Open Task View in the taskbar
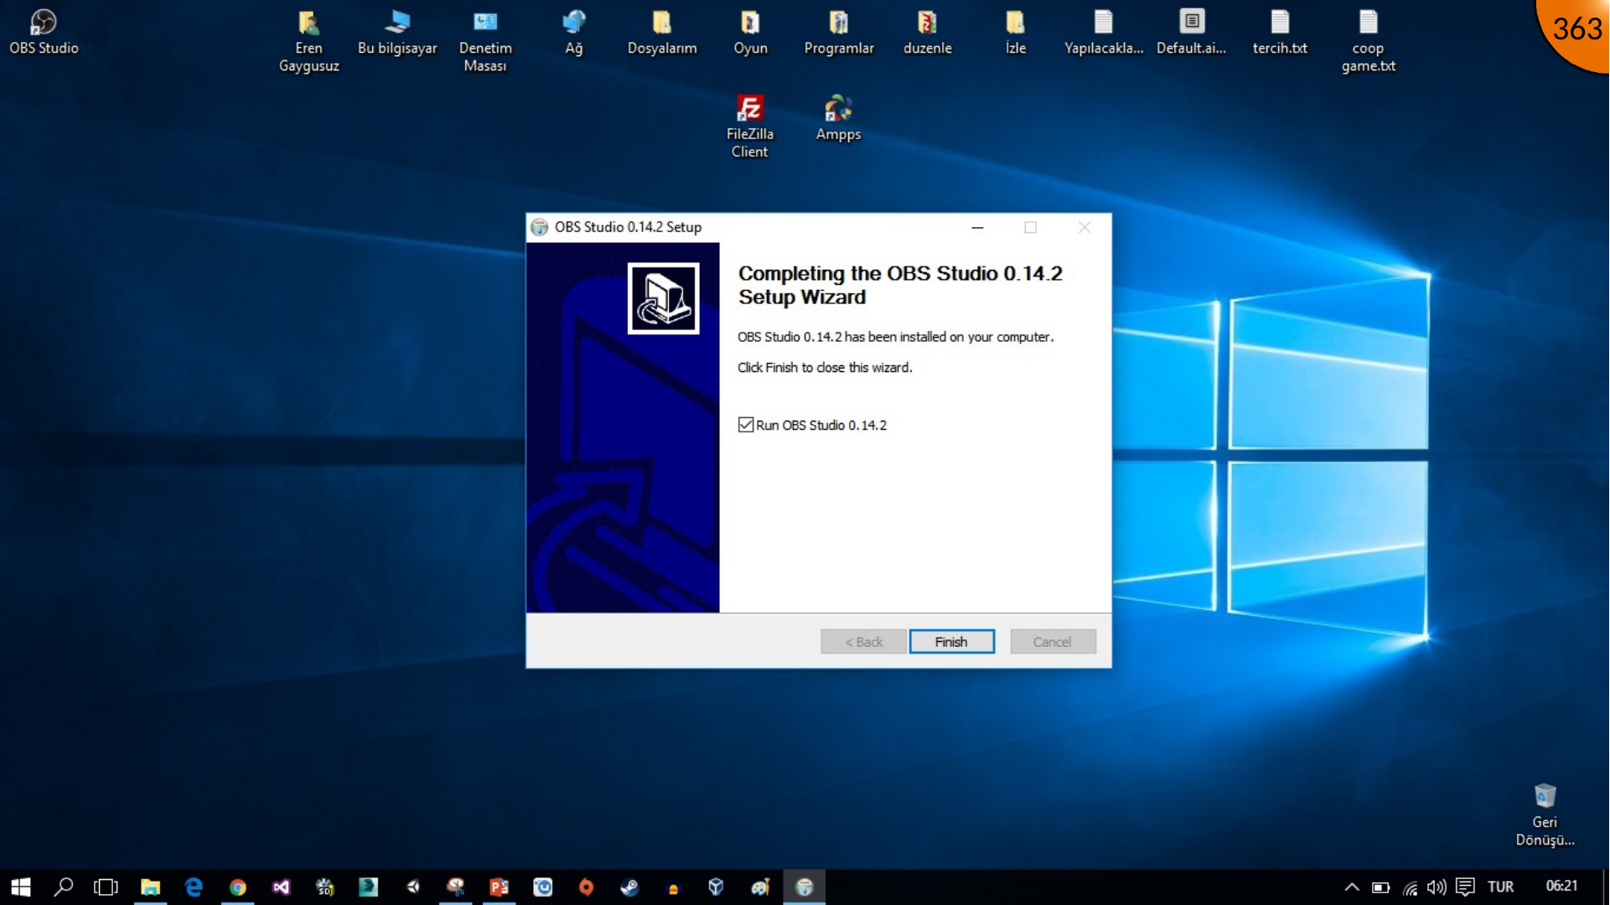 coord(106,887)
